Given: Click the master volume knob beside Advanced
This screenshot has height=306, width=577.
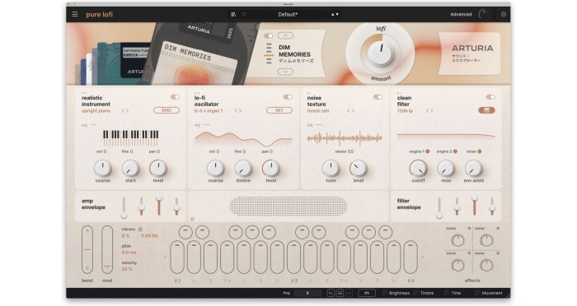Looking at the screenshot, I should (485, 14).
